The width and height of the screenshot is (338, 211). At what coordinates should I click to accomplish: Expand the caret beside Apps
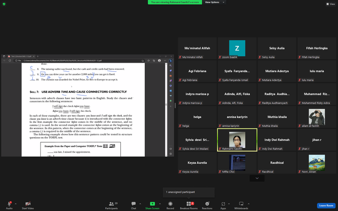229,204
